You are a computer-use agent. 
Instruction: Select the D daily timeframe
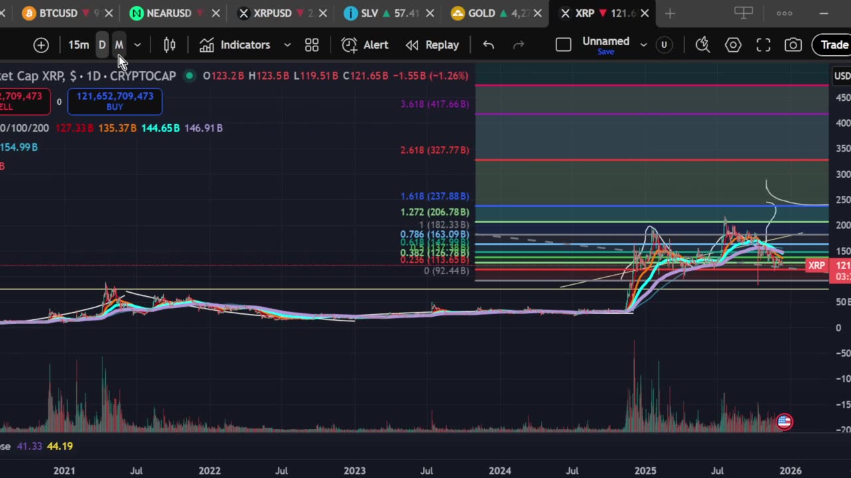click(x=102, y=45)
